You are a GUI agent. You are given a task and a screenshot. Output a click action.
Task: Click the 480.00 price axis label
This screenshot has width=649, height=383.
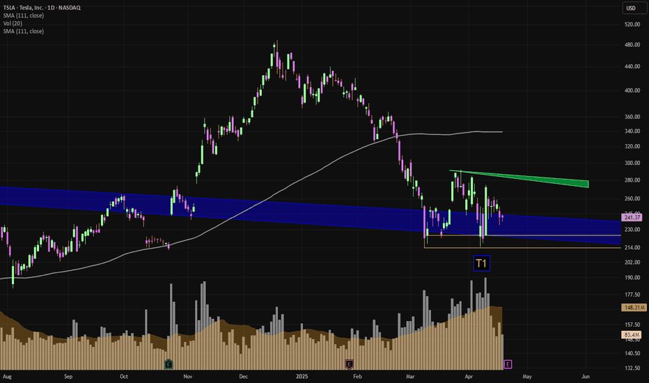coord(632,45)
